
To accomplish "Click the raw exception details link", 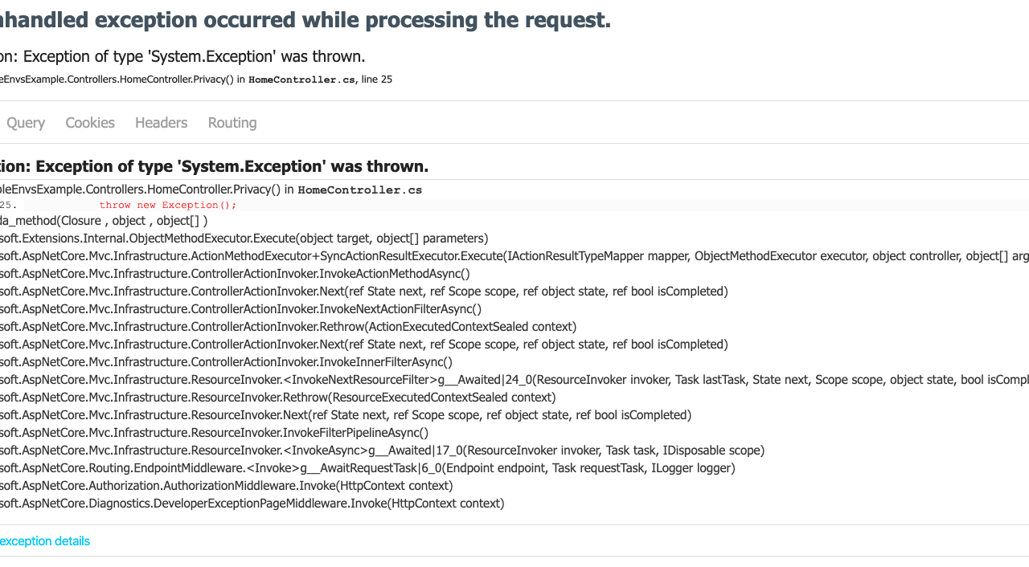I will pos(45,541).
